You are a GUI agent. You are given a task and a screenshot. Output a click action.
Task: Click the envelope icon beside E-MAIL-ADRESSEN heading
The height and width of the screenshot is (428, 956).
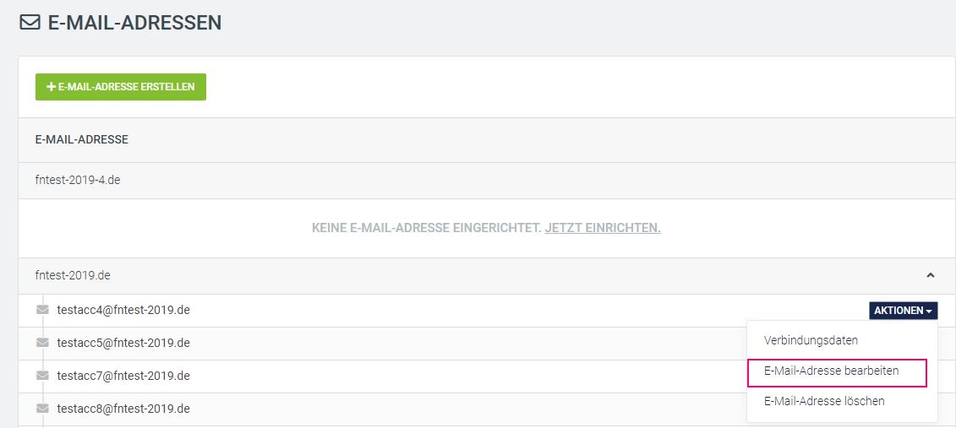coord(30,23)
